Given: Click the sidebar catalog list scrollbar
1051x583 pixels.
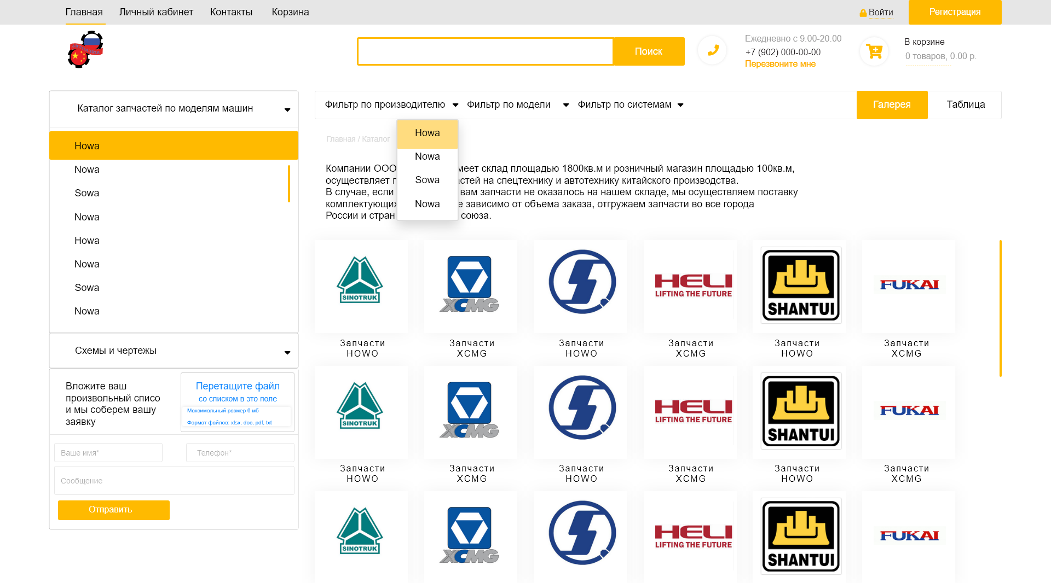Looking at the screenshot, I should [x=288, y=184].
